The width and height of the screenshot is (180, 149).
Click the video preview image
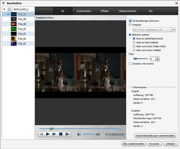pyautogui.click(x=80, y=72)
